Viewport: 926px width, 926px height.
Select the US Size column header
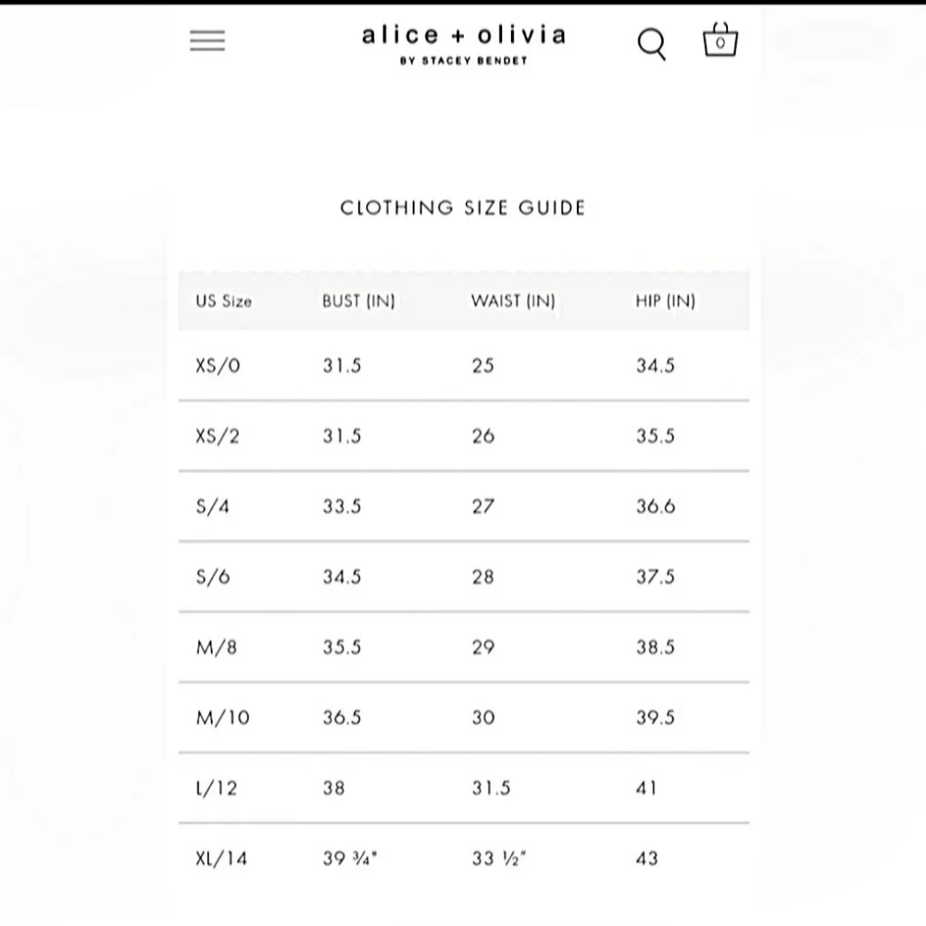(223, 301)
